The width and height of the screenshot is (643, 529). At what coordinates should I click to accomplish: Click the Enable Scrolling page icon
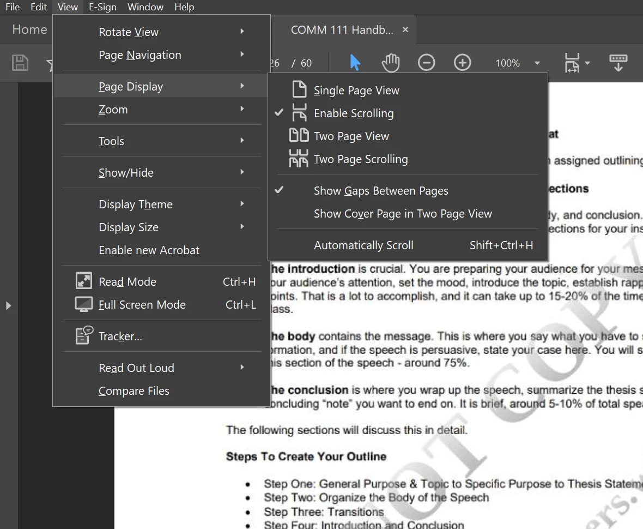click(299, 112)
